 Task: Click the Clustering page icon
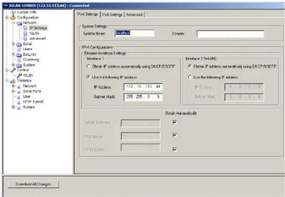[x=19, y=60]
